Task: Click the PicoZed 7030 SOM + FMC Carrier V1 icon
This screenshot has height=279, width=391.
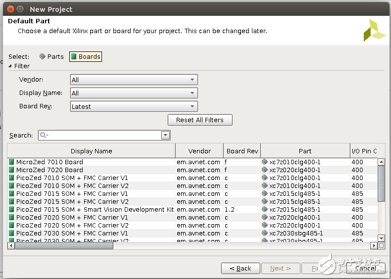Action: 12,233
